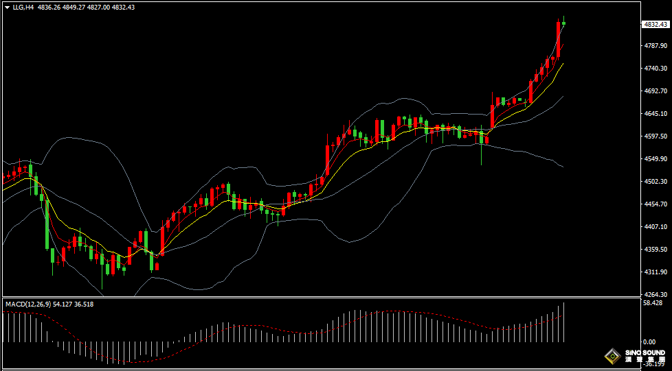Click the 4645.10 price axis label

click(x=655, y=114)
